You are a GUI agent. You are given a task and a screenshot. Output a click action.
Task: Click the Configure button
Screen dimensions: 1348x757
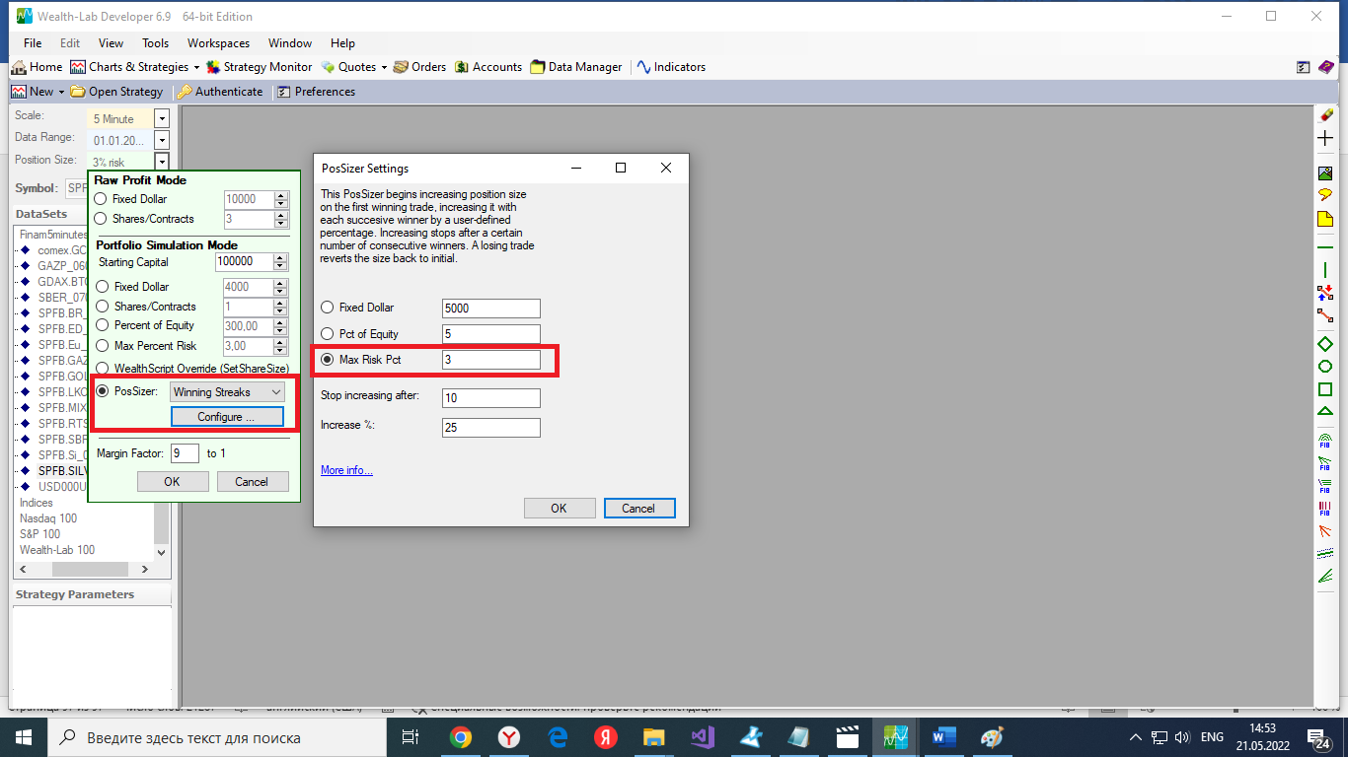pyautogui.click(x=226, y=417)
